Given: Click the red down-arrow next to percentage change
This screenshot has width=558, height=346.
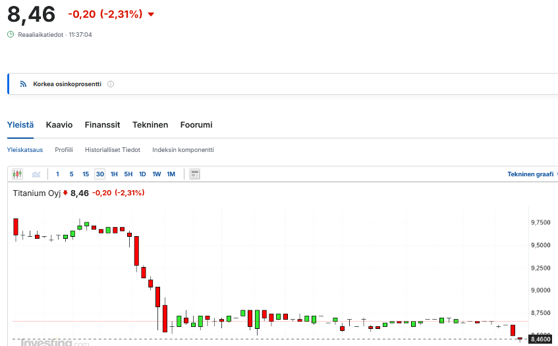Looking at the screenshot, I should point(151,14).
